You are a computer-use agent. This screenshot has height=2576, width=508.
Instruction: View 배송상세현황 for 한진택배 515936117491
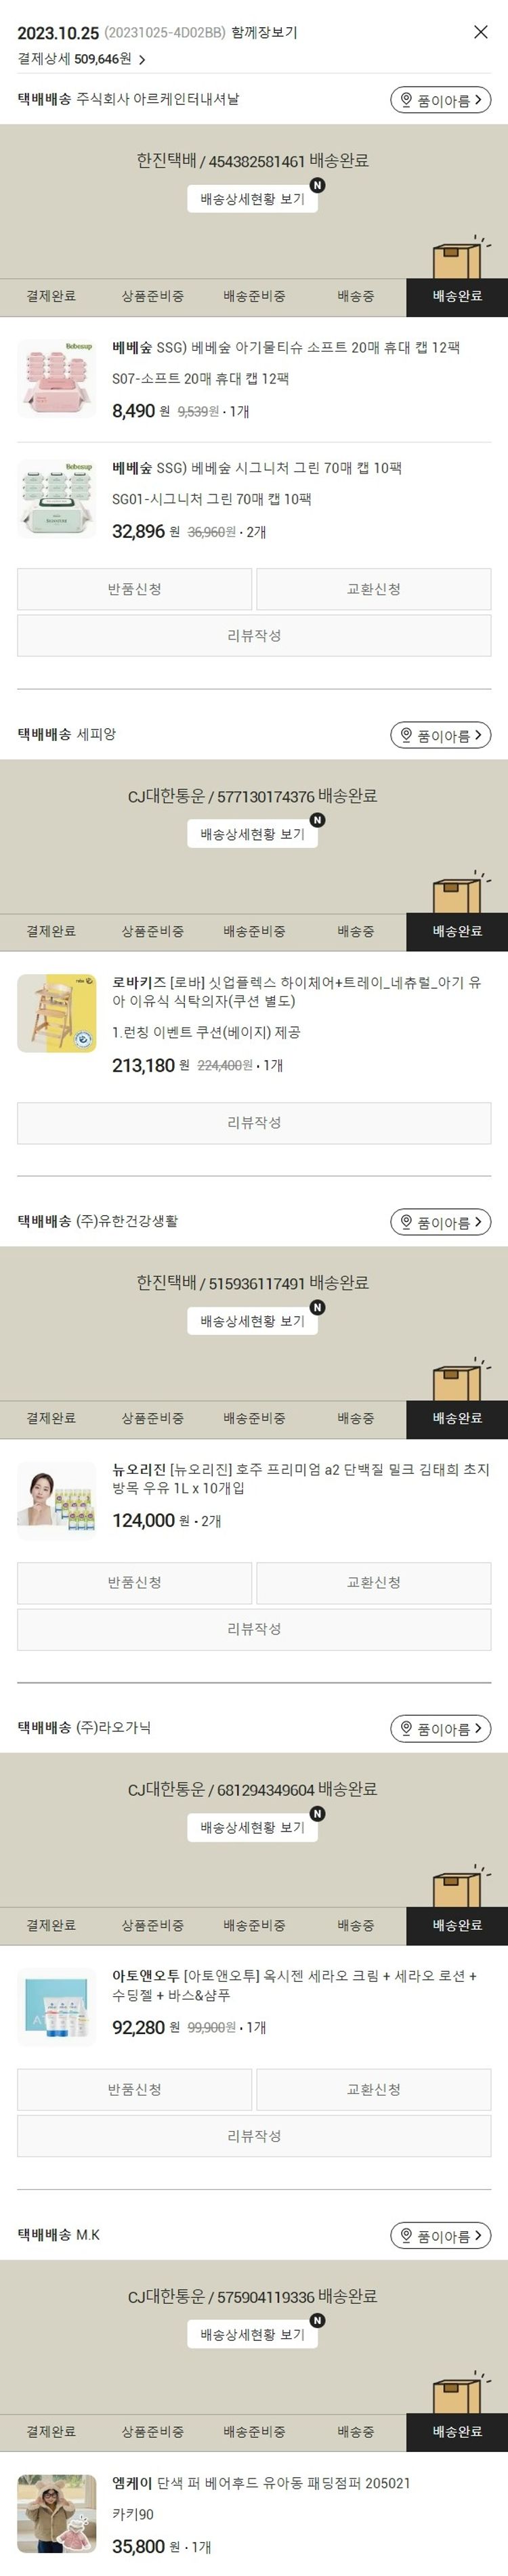252,1321
